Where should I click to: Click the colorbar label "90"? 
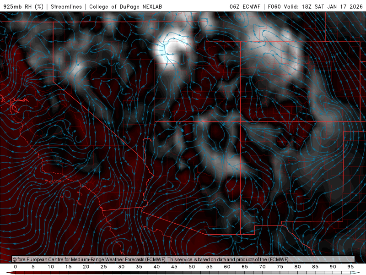(x=333, y=267)
